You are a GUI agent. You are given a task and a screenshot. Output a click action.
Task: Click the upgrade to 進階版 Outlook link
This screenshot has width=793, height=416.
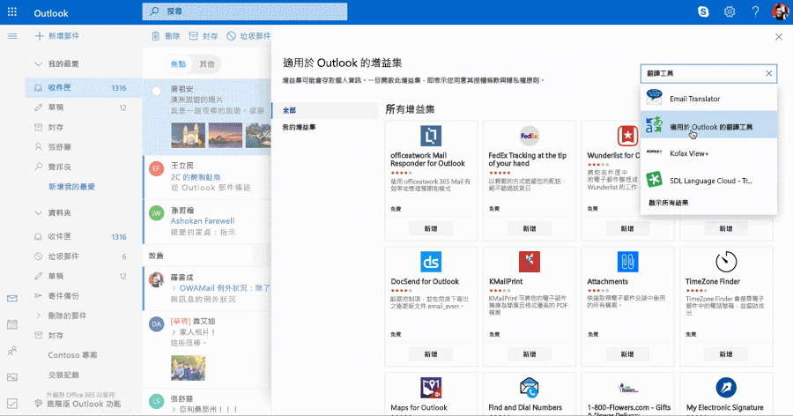pyautogui.click(x=84, y=404)
